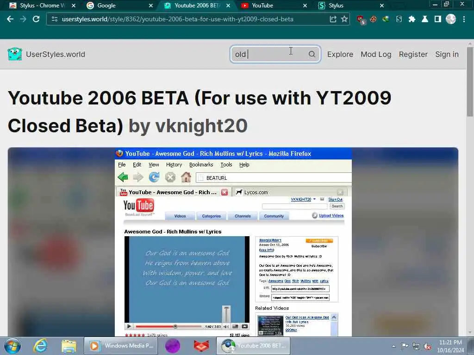Viewport: 474px width, 355px height.
Task: Open the purple round taskbar app
Action: [x=173, y=346]
